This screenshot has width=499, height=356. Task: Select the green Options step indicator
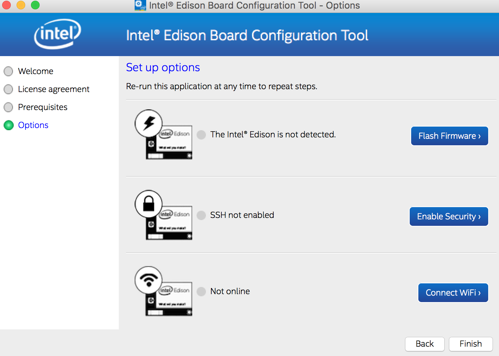pyautogui.click(x=8, y=125)
